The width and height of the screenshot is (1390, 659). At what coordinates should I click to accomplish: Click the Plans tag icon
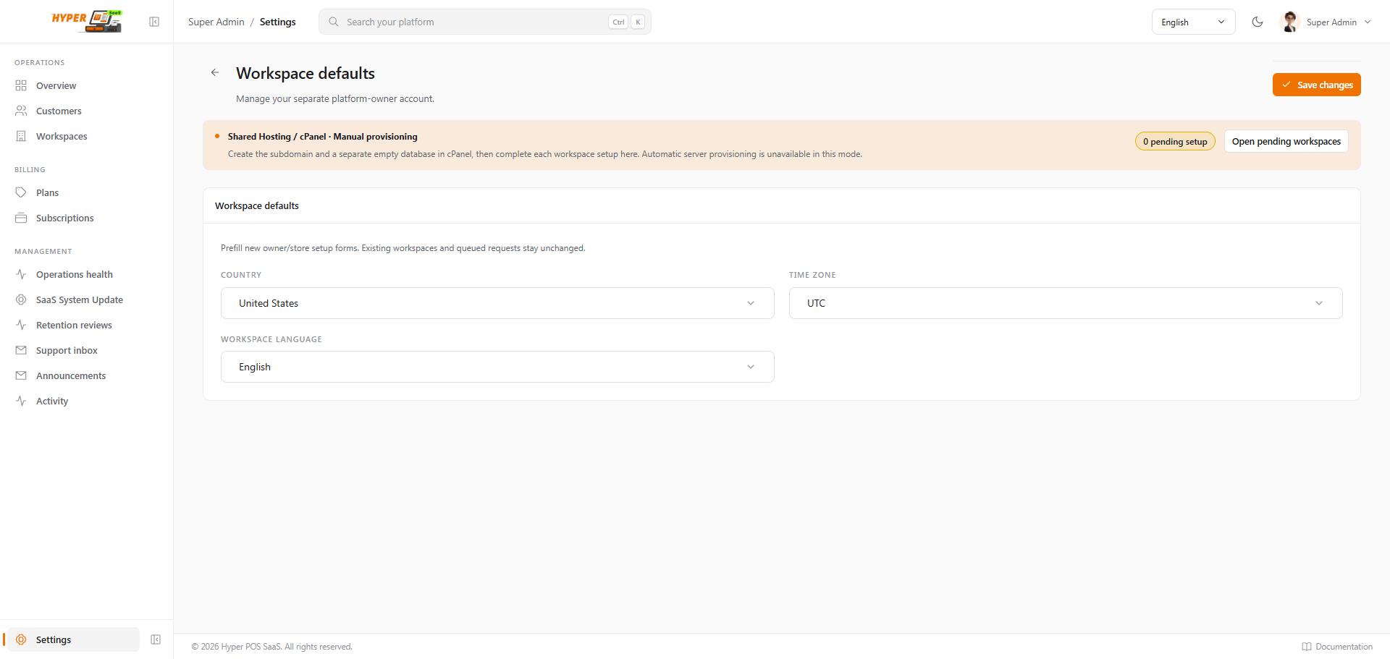(21, 192)
